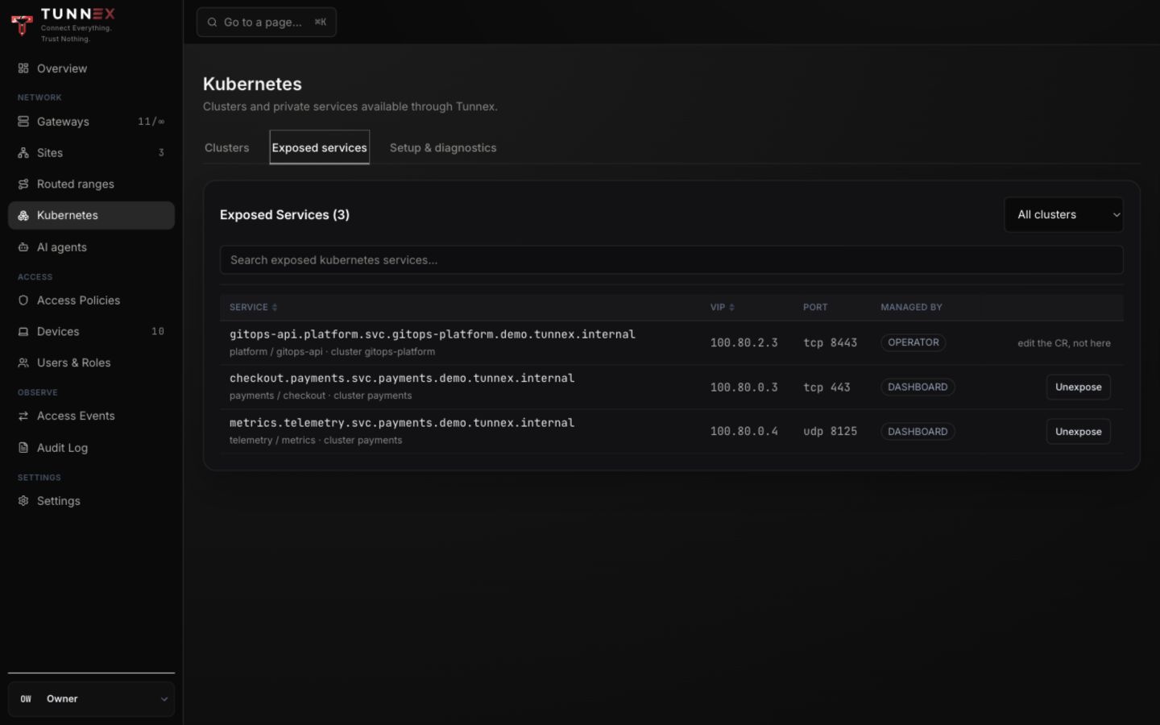This screenshot has height=725, width=1160.
Task: Click 'payments / checkout · cluster payments' subtitle
Action: click(321, 396)
